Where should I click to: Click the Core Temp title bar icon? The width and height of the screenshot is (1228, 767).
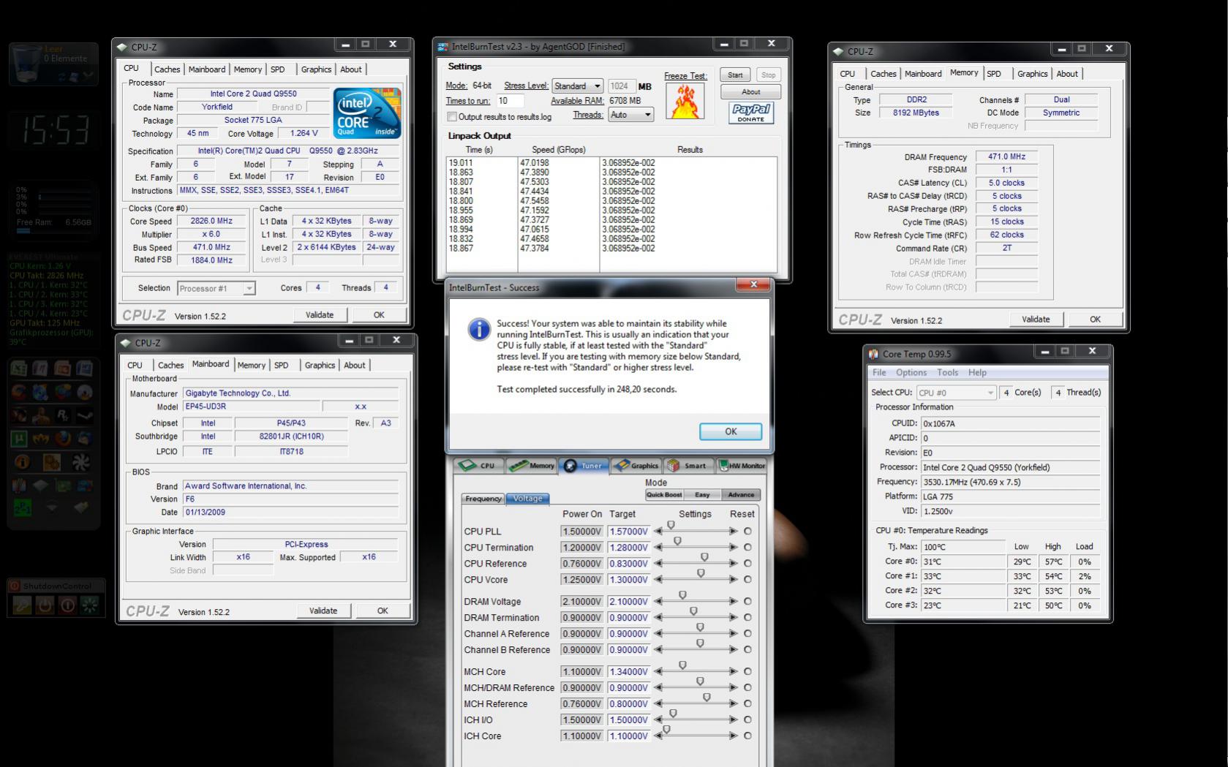(x=873, y=354)
